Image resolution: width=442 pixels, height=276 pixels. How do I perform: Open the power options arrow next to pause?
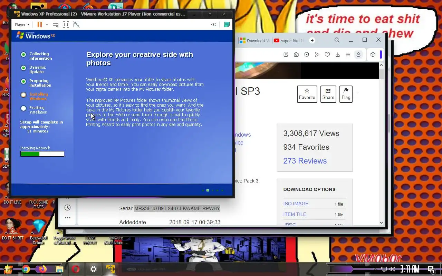[x=47, y=24]
